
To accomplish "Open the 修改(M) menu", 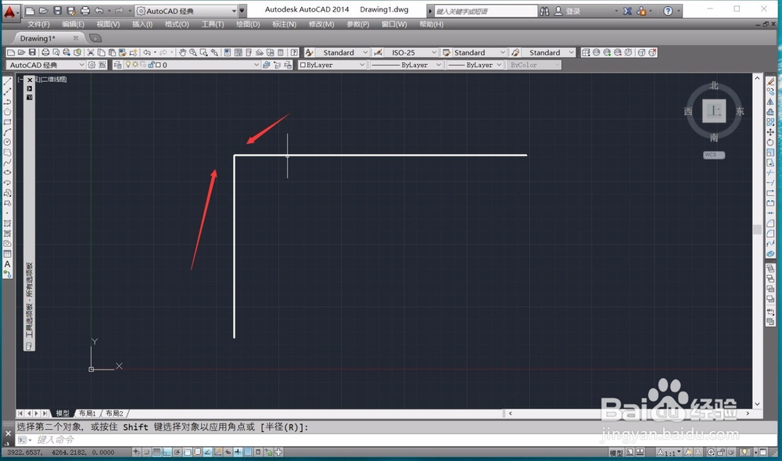I will coord(321,24).
